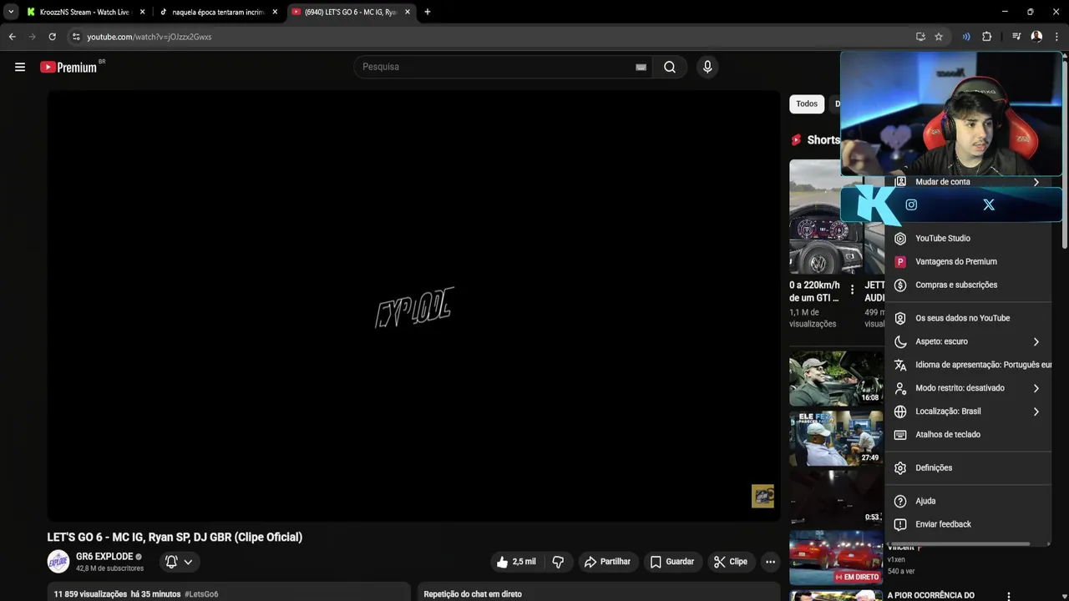Open options for 0 a 220km/h short
This screenshot has width=1069, height=601.
(852, 290)
